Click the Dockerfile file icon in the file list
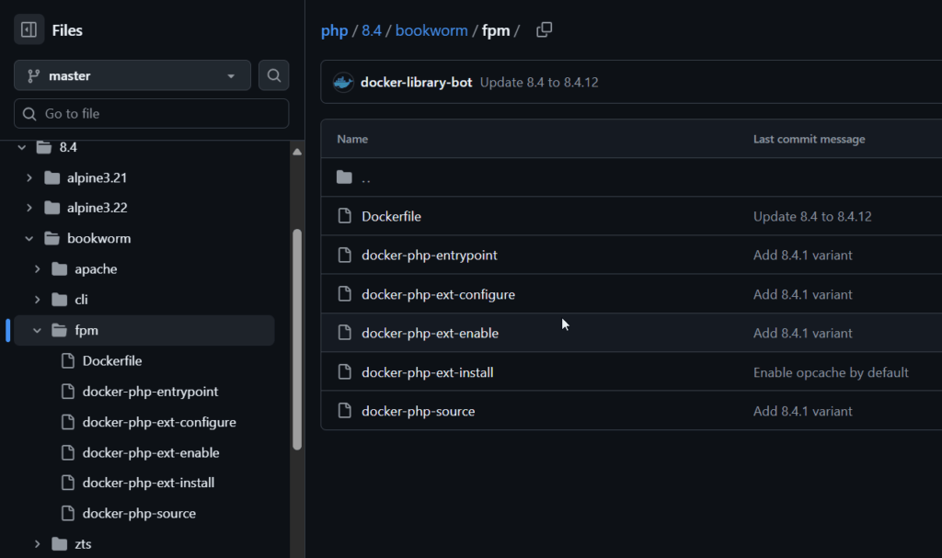The image size is (942, 558). (x=345, y=216)
